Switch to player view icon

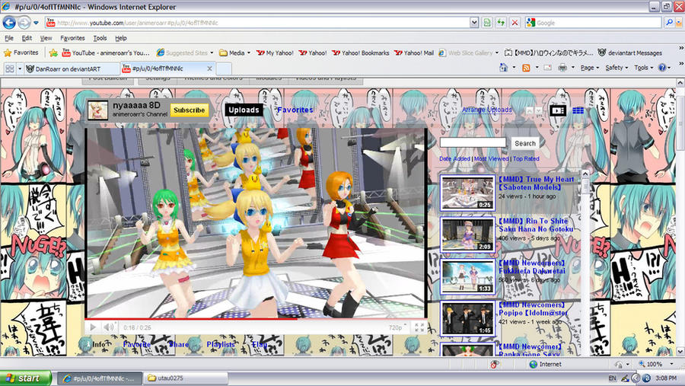pos(558,110)
